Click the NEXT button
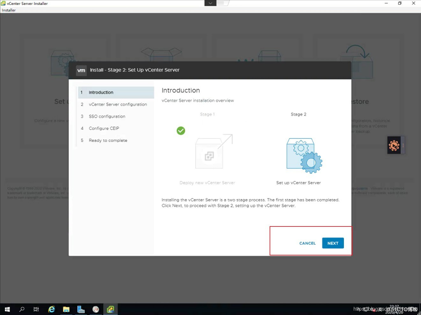 tap(333, 243)
